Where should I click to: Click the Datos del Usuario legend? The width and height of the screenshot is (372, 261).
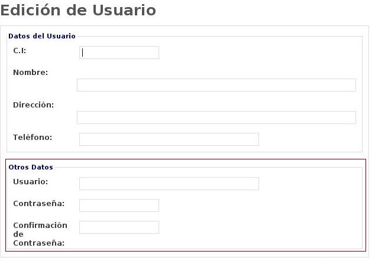click(42, 36)
